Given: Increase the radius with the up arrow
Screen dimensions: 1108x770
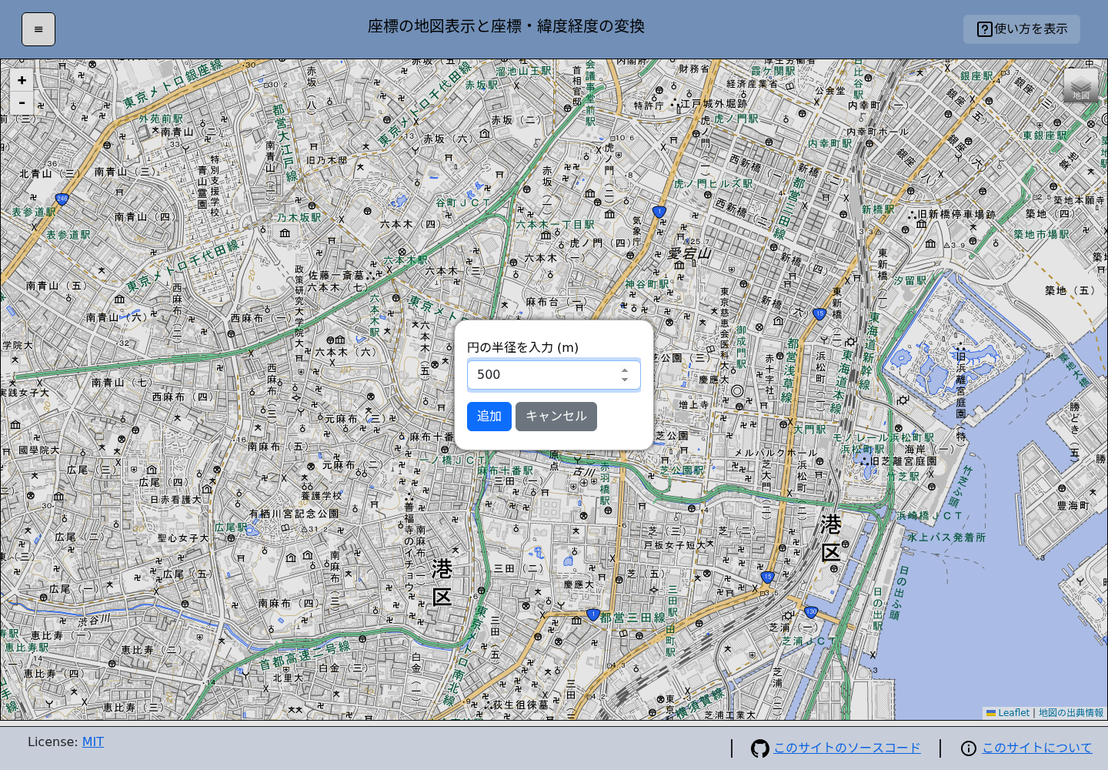Looking at the screenshot, I should (x=625, y=370).
